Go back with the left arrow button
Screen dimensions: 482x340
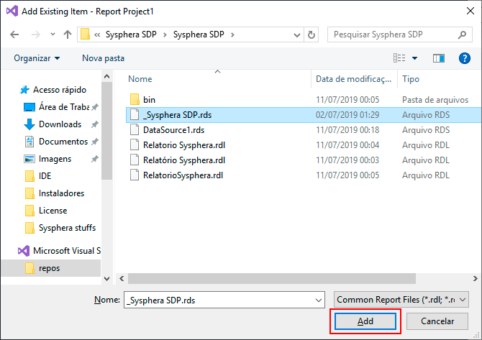(14, 35)
